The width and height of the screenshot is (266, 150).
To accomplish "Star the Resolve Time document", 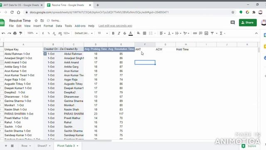I will [x=36, y=20].
